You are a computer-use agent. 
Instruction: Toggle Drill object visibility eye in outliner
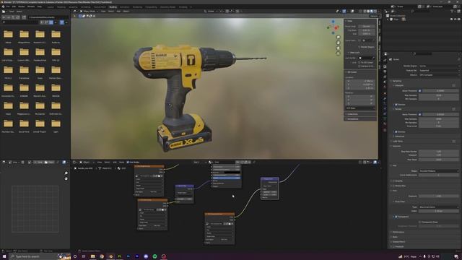tap(456, 19)
